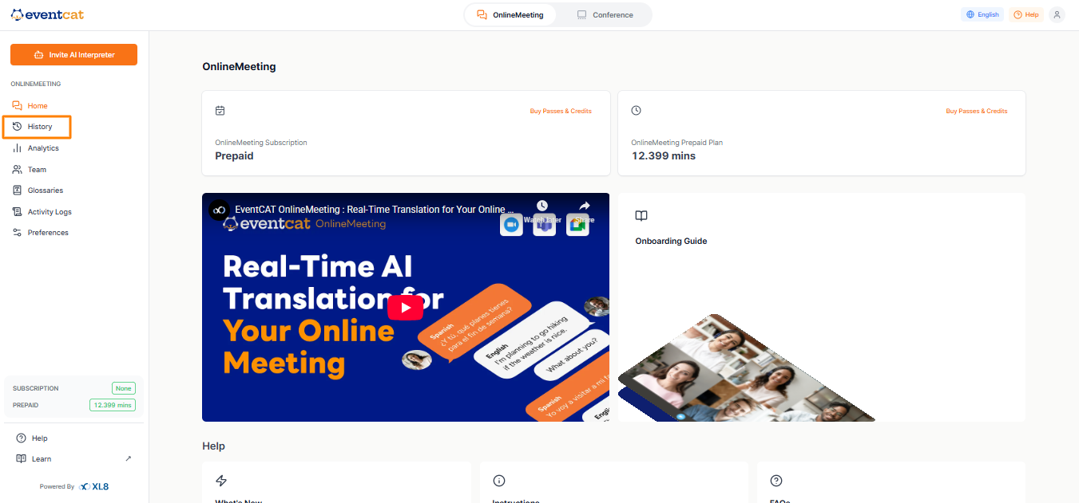1079x503 pixels.
Task: Select the OnlineMeeting tab
Action: tap(510, 15)
